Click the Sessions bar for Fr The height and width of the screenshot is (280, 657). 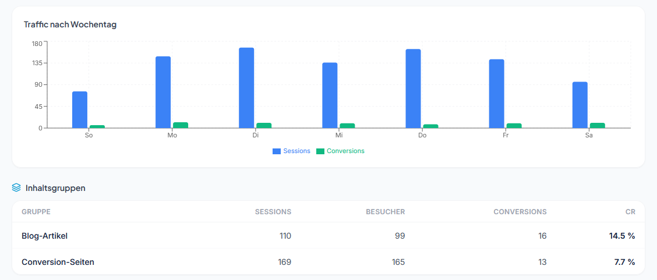tap(496, 93)
